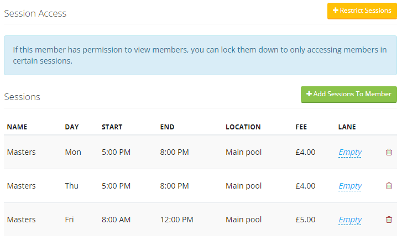Image resolution: width=402 pixels, height=240 pixels.
Task: Click the Restrict Sessions button
Action: point(362,11)
